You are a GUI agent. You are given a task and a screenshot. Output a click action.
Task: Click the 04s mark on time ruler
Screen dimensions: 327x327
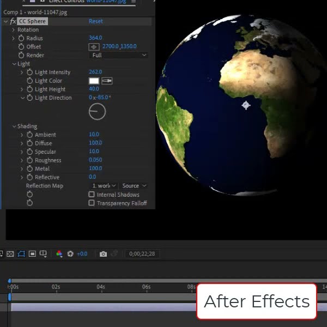(101, 287)
